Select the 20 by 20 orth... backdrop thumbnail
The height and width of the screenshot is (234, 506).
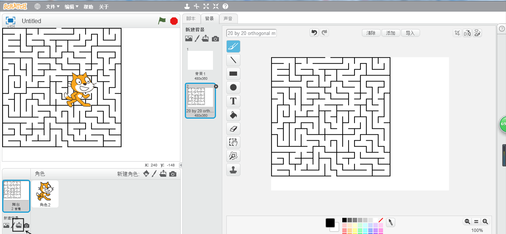tap(200, 100)
